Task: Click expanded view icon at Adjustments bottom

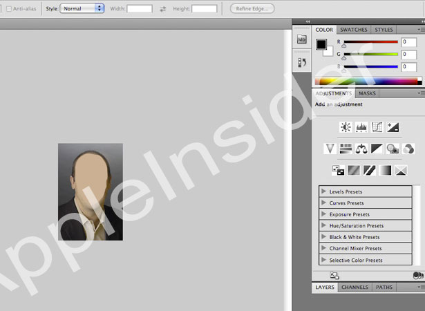Action: click(x=334, y=276)
